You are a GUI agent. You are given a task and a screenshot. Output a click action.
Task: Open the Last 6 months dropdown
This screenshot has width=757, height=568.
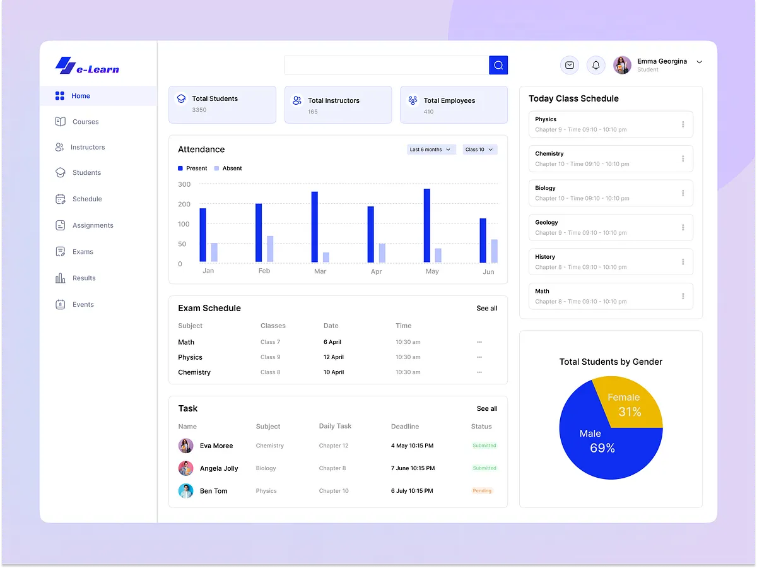click(431, 149)
